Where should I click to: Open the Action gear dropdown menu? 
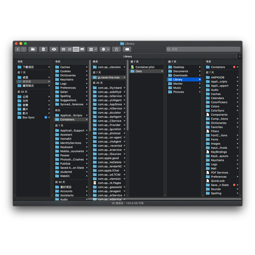105,49
